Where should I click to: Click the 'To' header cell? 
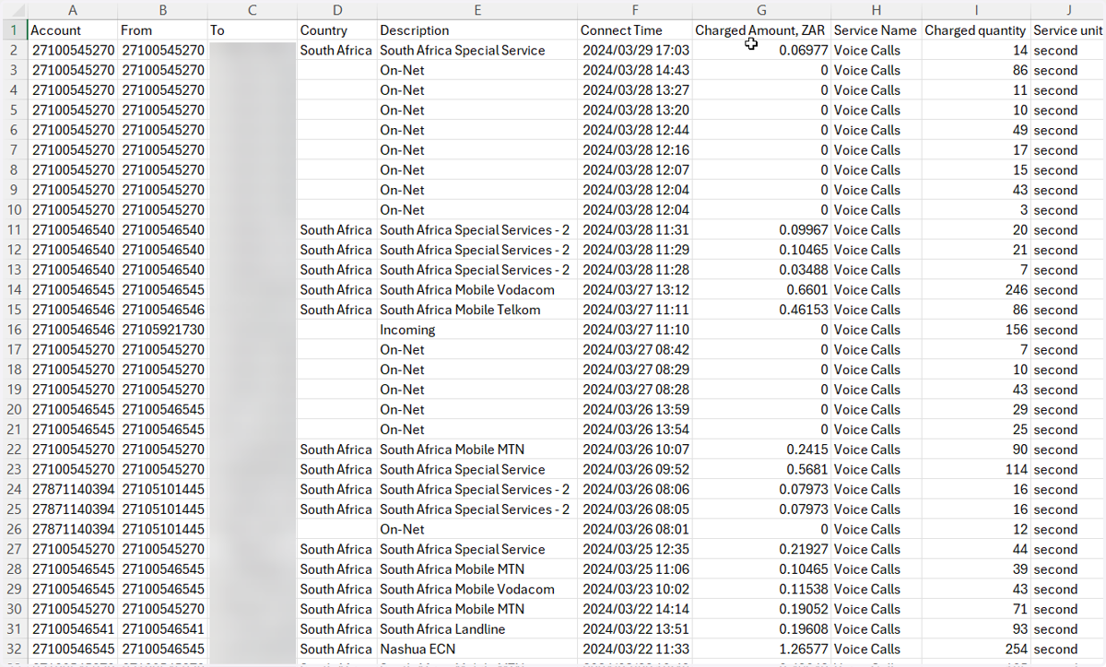pos(252,29)
